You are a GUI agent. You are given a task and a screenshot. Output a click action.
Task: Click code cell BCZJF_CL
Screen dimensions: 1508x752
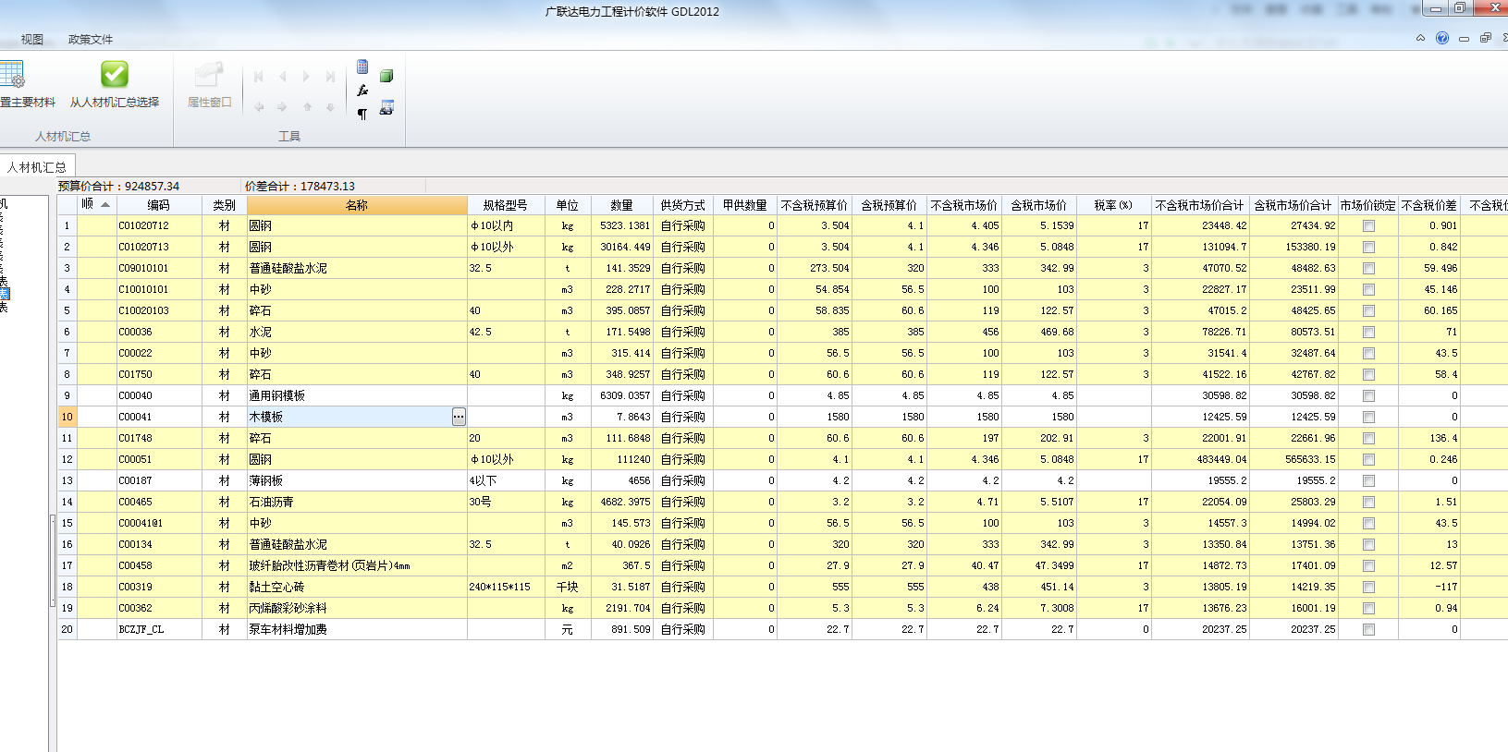click(159, 629)
